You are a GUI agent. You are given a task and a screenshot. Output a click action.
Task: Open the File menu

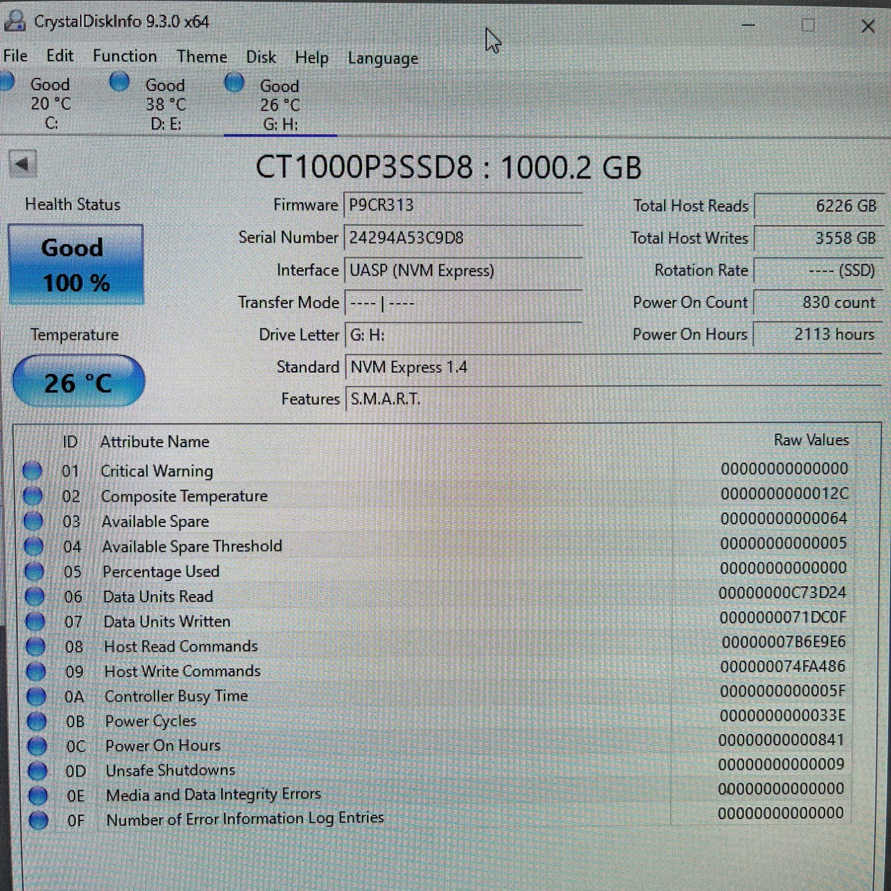[15, 56]
